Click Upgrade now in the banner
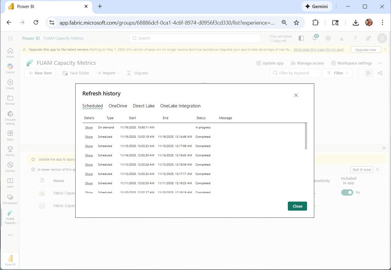Screen dimensions: 391x270 pos(366,50)
